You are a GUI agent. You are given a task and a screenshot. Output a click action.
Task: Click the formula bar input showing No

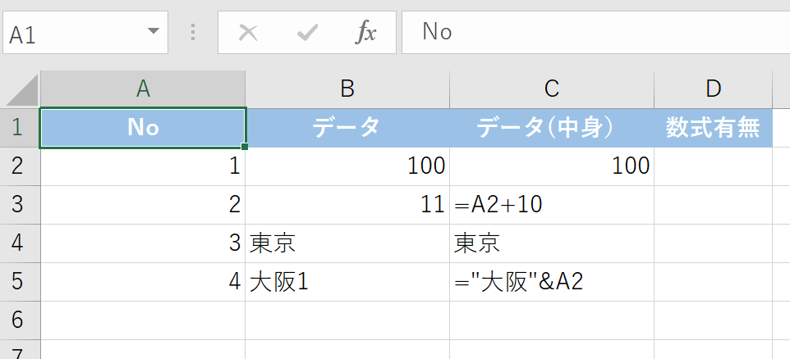tap(591, 32)
